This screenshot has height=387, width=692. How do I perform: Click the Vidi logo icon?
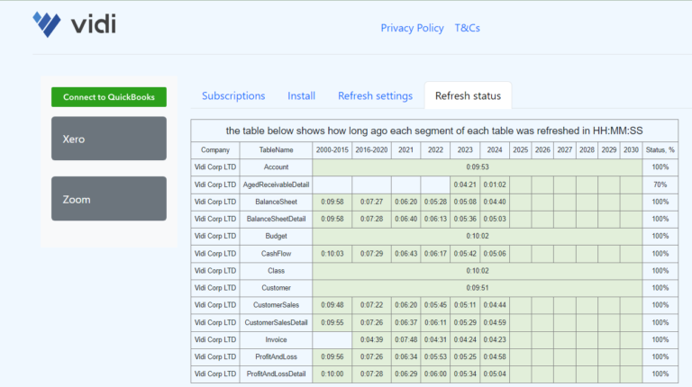tap(47, 24)
